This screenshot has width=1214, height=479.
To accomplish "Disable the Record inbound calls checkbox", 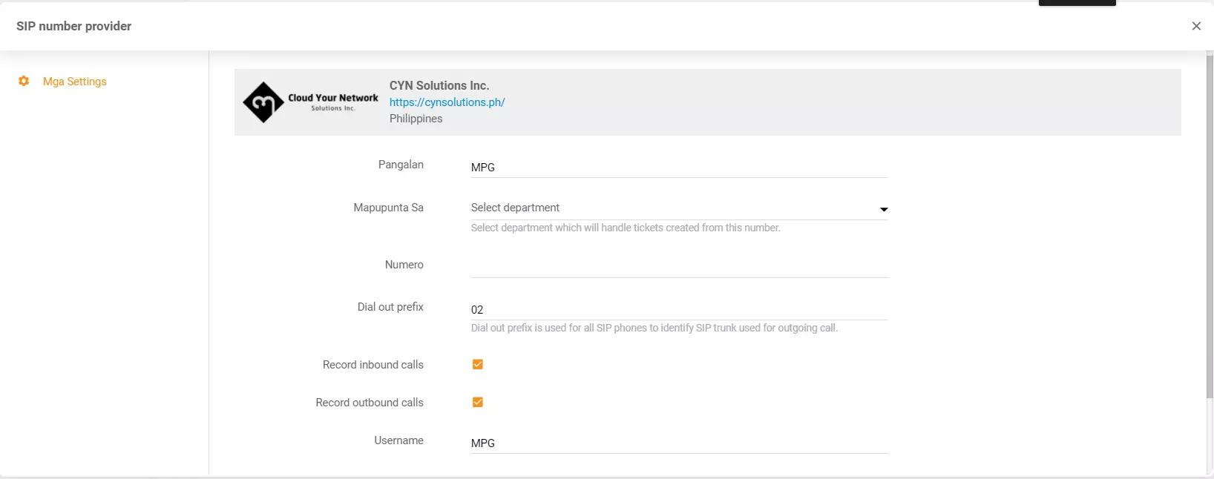I will click(x=478, y=364).
